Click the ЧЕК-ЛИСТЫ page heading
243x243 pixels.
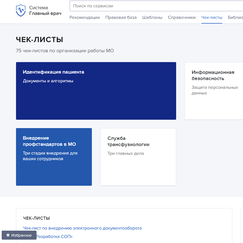pyautogui.click(x=40, y=40)
